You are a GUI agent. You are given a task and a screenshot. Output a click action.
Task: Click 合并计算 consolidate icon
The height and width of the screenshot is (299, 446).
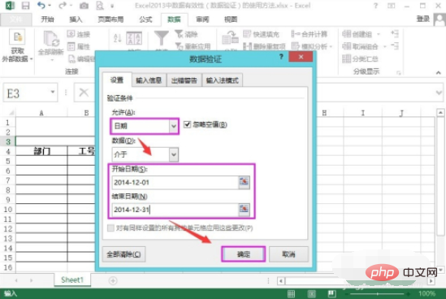pos(296,34)
